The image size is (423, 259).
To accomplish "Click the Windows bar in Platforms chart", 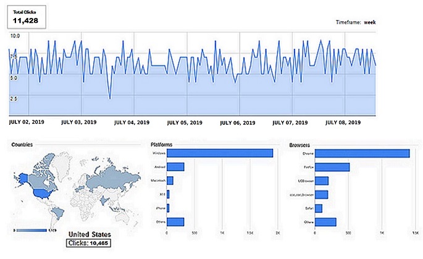I will tap(219, 153).
